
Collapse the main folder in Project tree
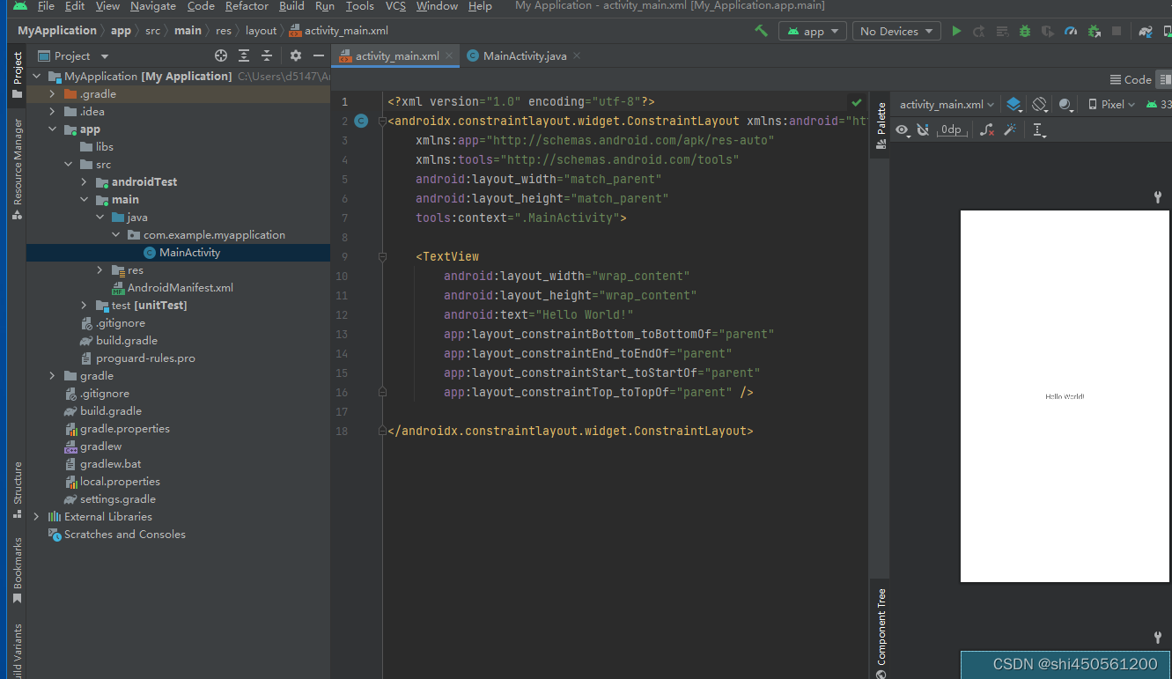pos(85,199)
